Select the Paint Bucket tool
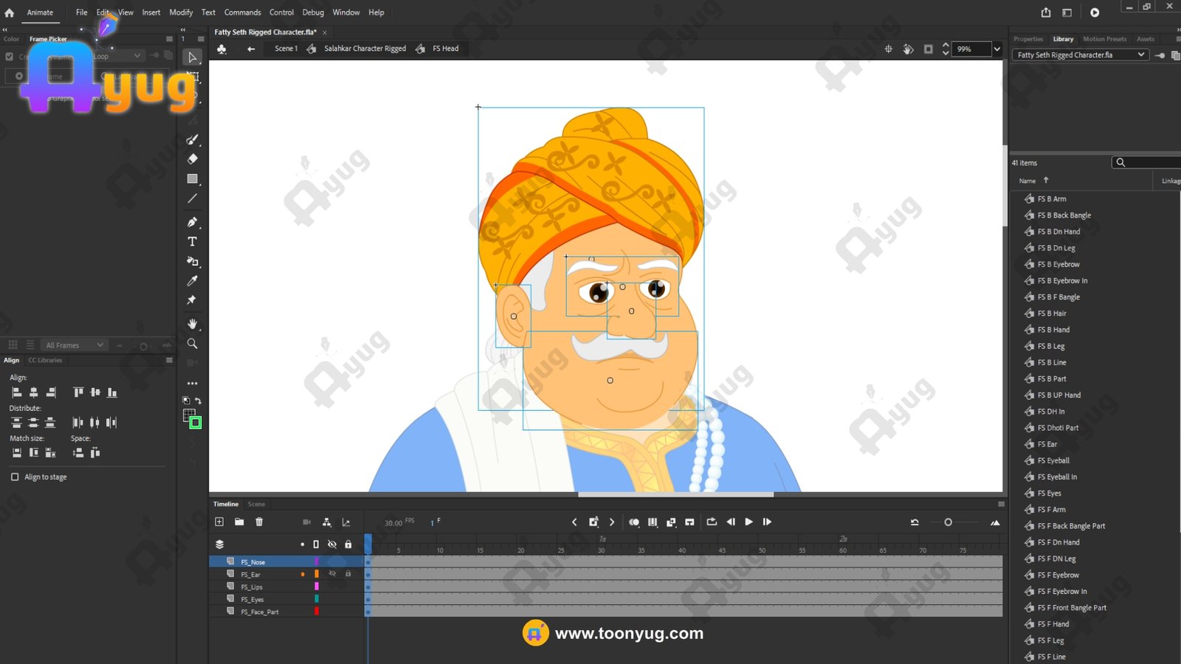1181x664 pixels. click(193, 261)
